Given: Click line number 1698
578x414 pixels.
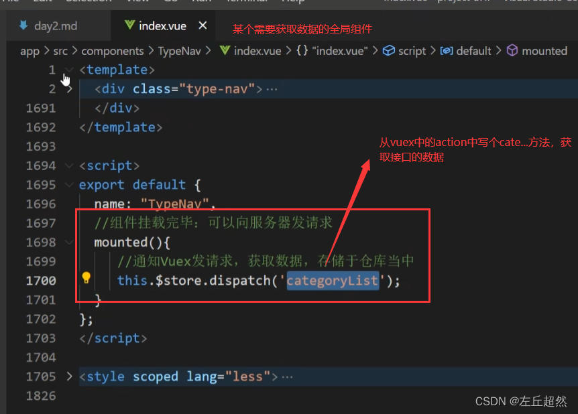Looking at the screenshot, I should (x=41, y=243).
